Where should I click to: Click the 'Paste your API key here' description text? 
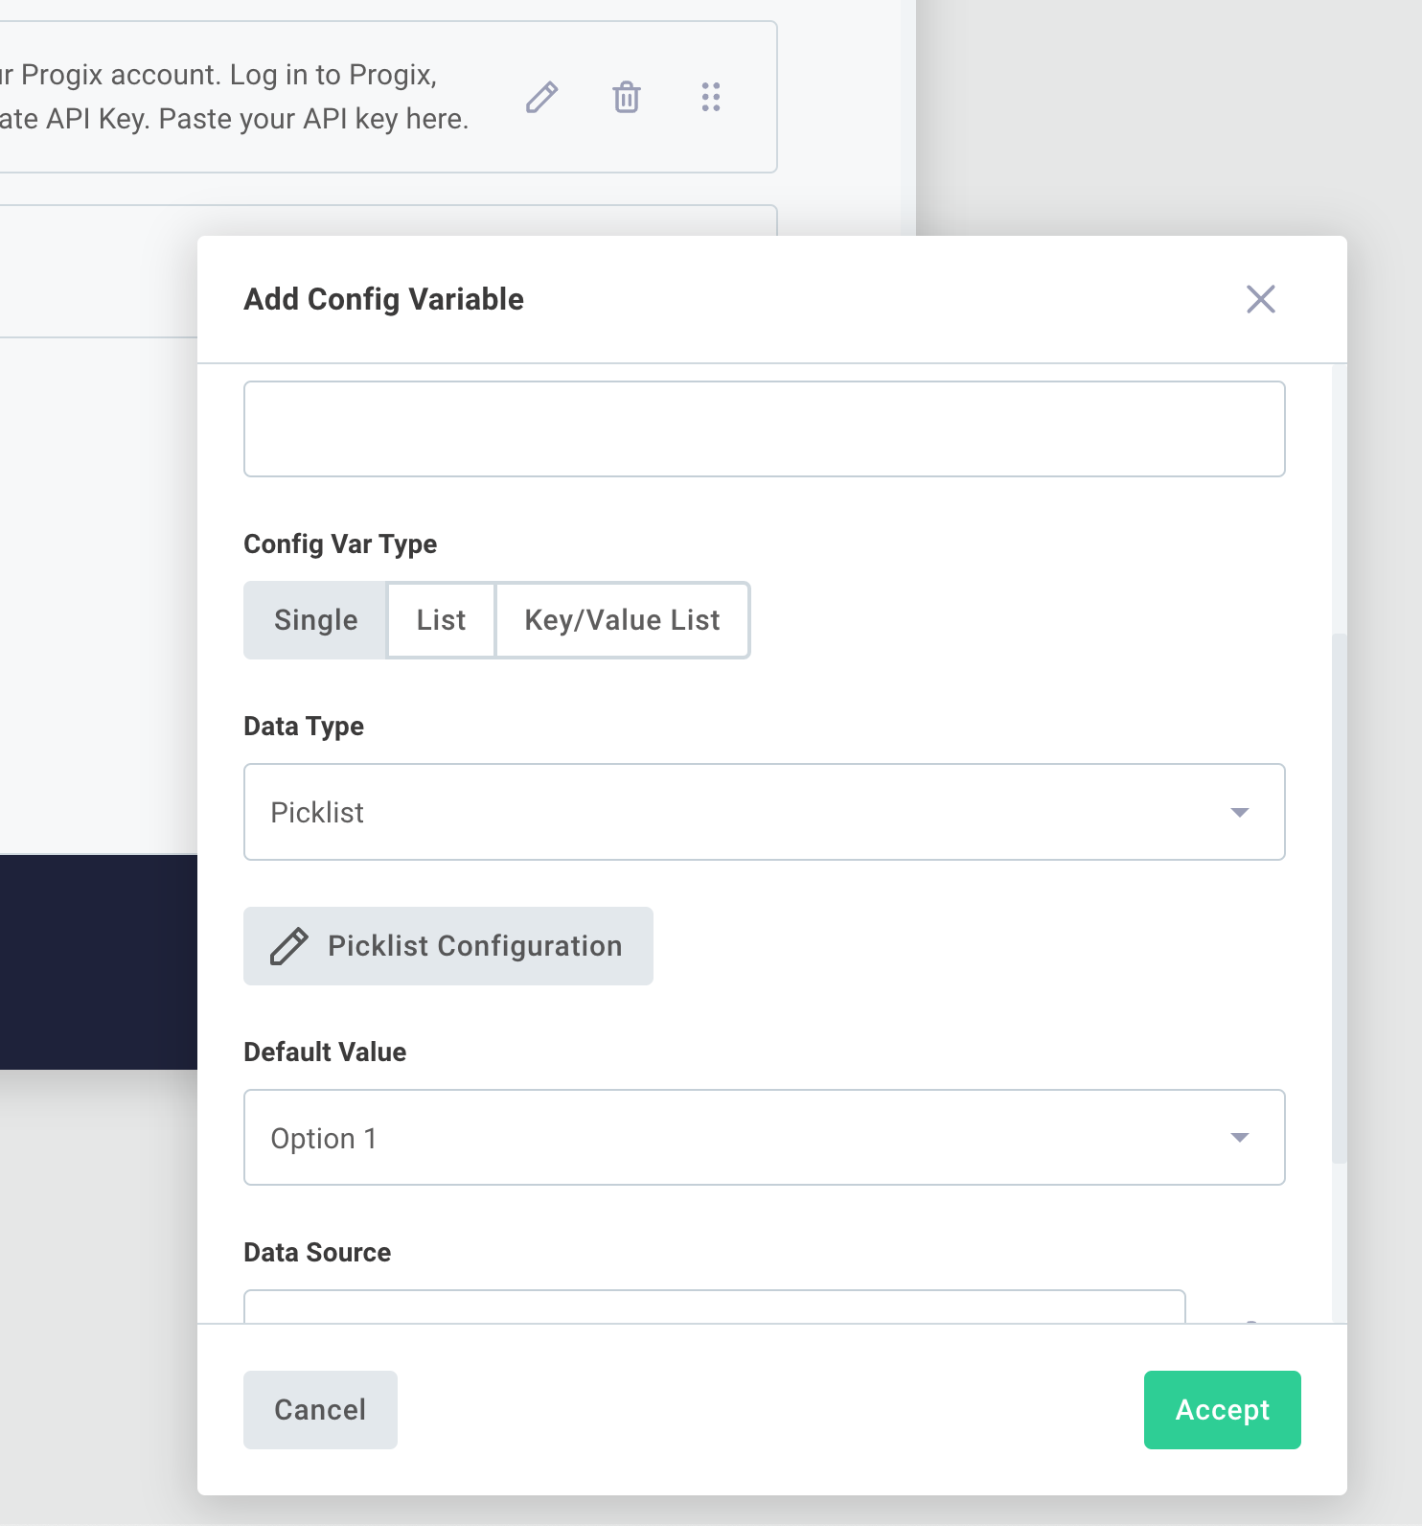click(x=313, y=119)
